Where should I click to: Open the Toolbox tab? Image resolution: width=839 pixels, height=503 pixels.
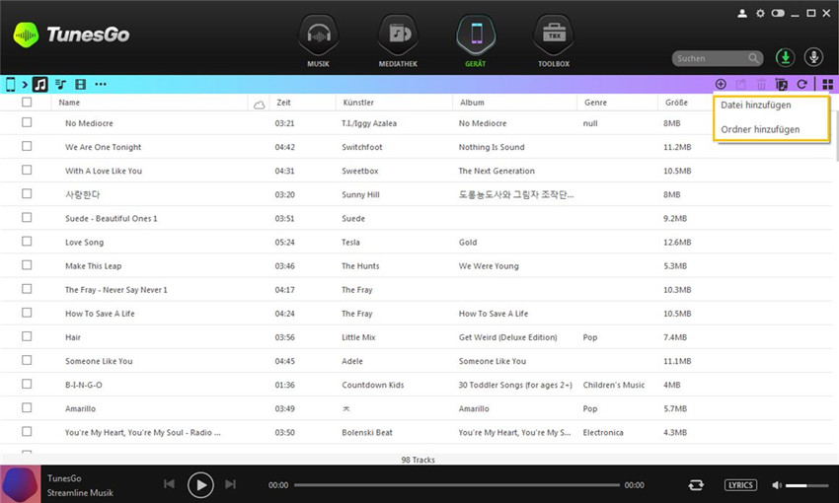pos(554,41)
